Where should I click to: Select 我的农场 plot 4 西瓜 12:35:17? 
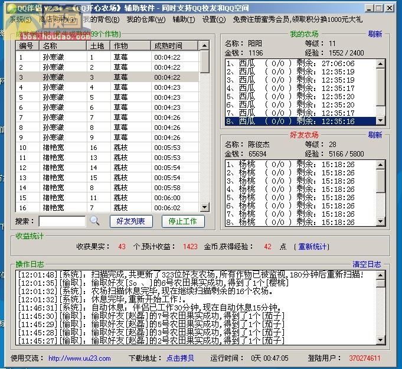pos(300,88)
